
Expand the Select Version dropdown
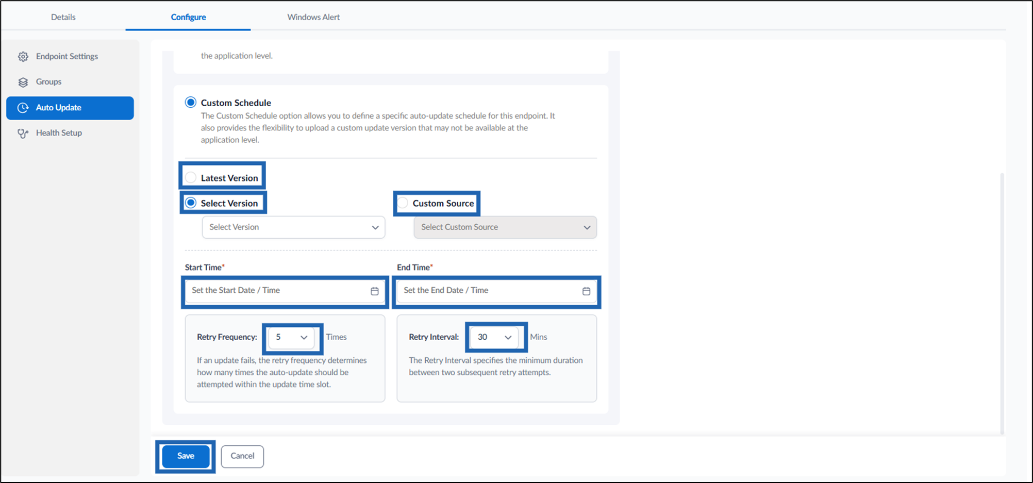(293, 227)
